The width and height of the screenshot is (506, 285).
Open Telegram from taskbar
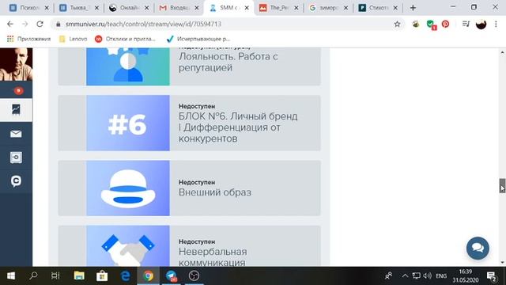coord(172,276)
